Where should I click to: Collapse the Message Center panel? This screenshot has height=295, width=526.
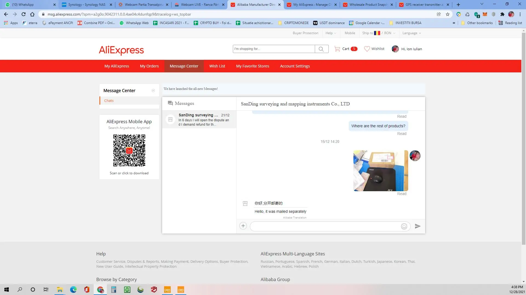(153, 91)
